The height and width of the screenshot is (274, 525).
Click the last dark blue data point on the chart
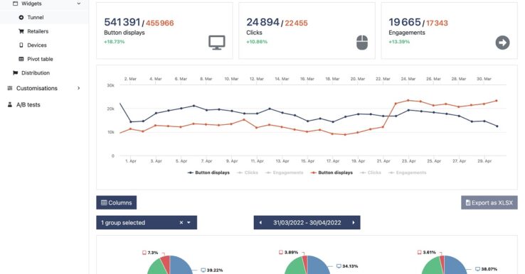(497, 126)
